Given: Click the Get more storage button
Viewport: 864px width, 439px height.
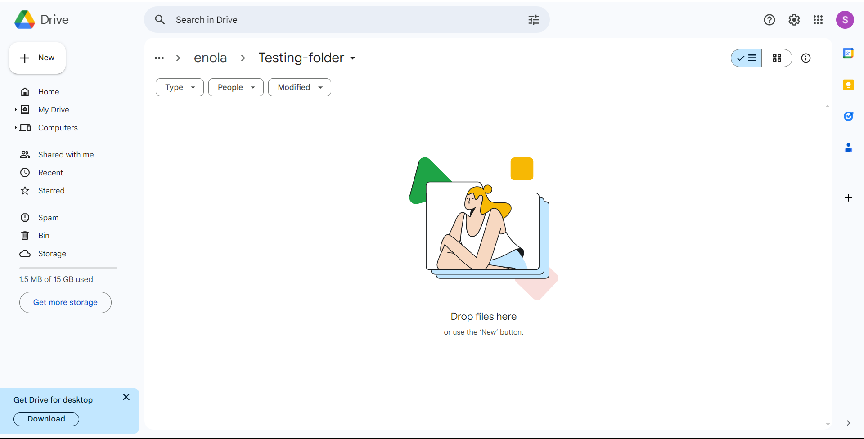Looking at the screenshot, I should [65, 302].
